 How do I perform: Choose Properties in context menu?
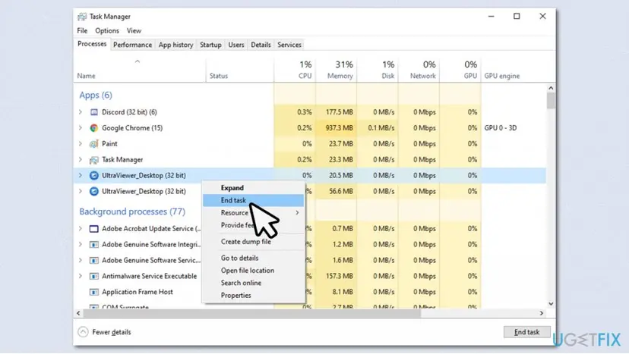click(253, 295)
